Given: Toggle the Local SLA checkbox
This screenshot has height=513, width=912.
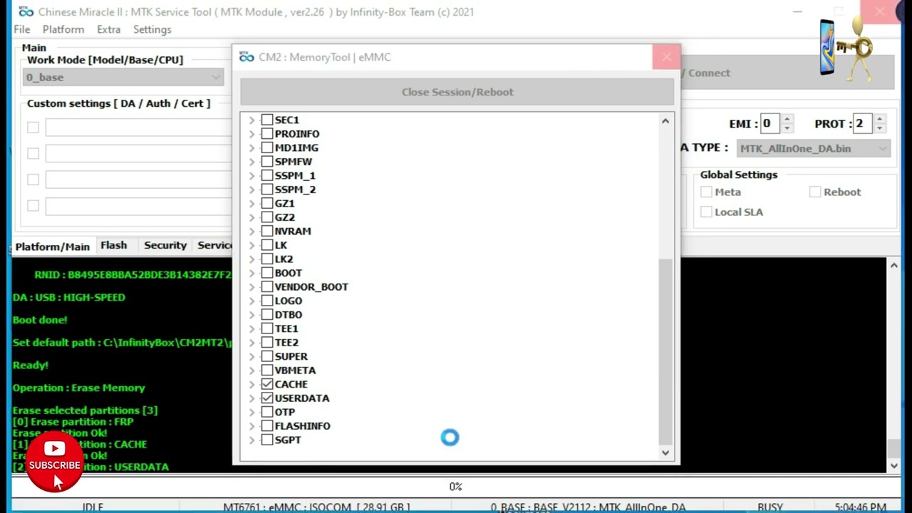Looking at the screenshot, I should tap(706, 212).
